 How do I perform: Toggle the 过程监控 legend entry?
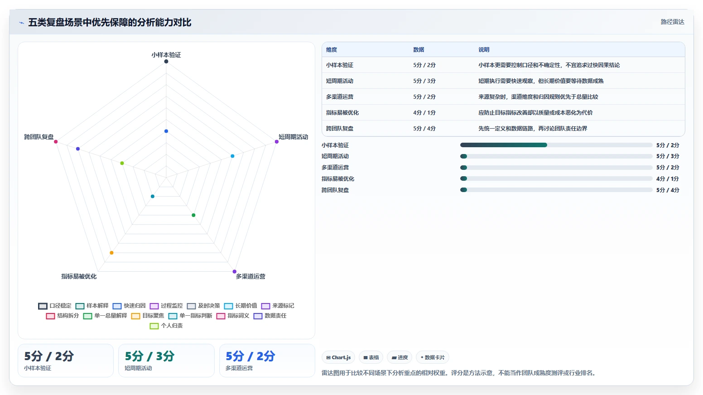click(166, 306)
